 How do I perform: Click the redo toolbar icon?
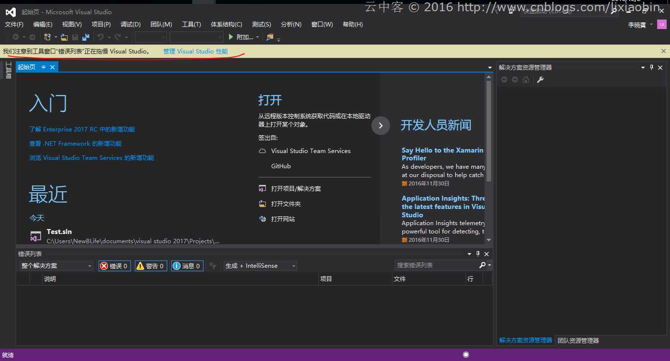pos(118,37)
